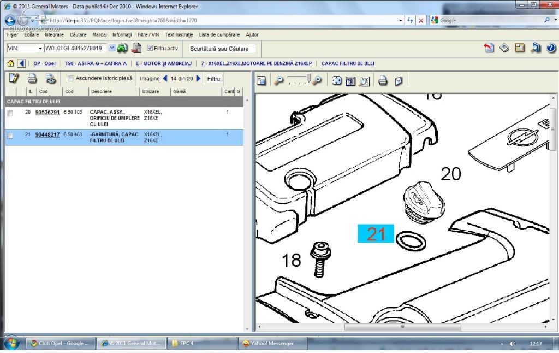Click the VIN number input field
This screenshot has width=559, height=353.
[75, 48]
